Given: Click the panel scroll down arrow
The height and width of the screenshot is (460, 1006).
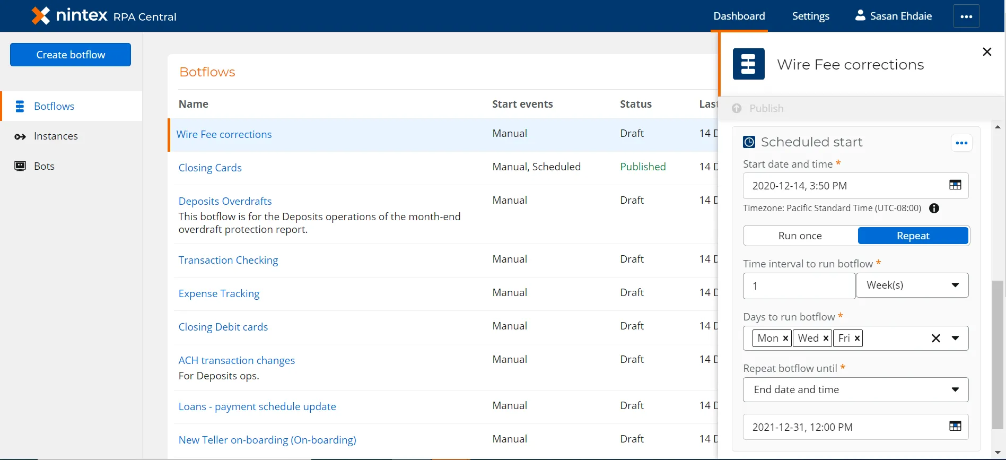Looking at the screenshot, I should click(x=998, y=452).
